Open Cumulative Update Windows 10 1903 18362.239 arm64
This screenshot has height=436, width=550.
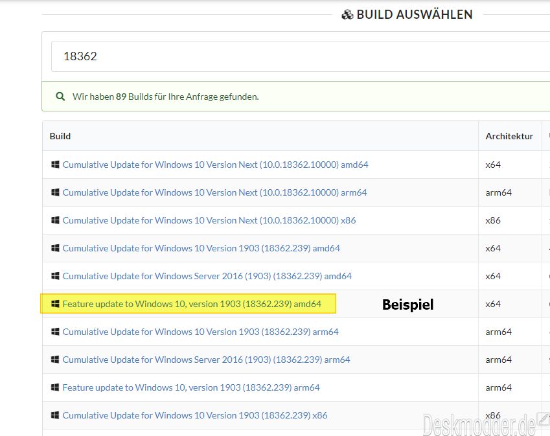coord(201,332)
